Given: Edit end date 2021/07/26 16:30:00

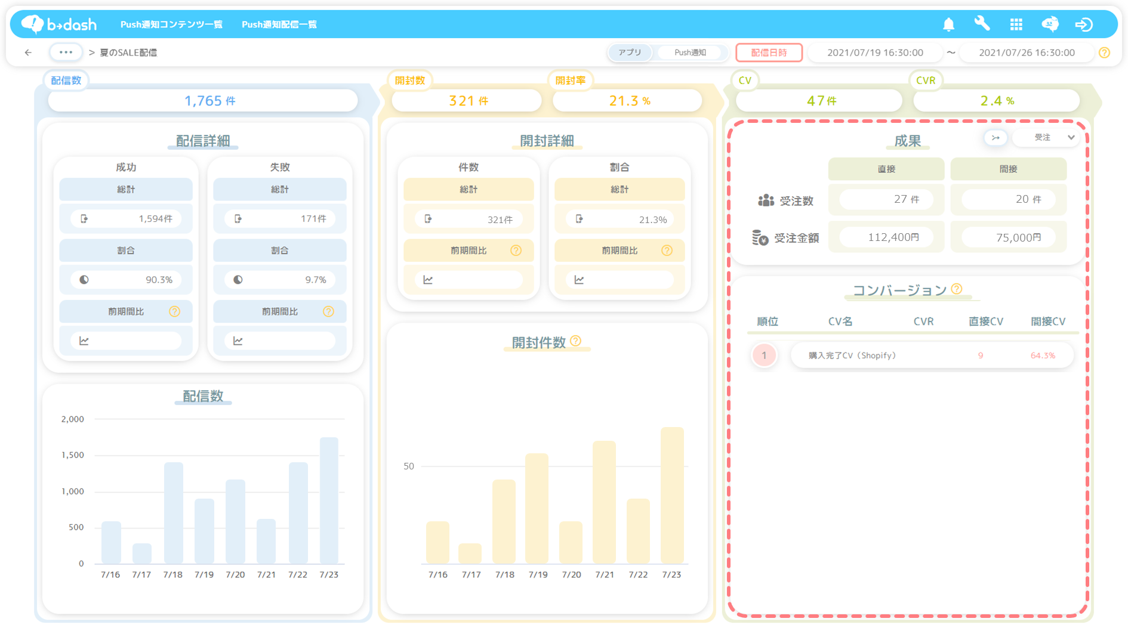Looking at the screenshot, I should [1027, 52].
